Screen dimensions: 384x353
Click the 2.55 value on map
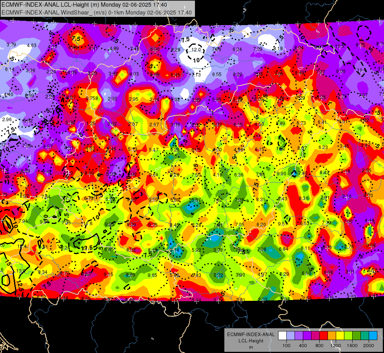(x=367, y=171)
